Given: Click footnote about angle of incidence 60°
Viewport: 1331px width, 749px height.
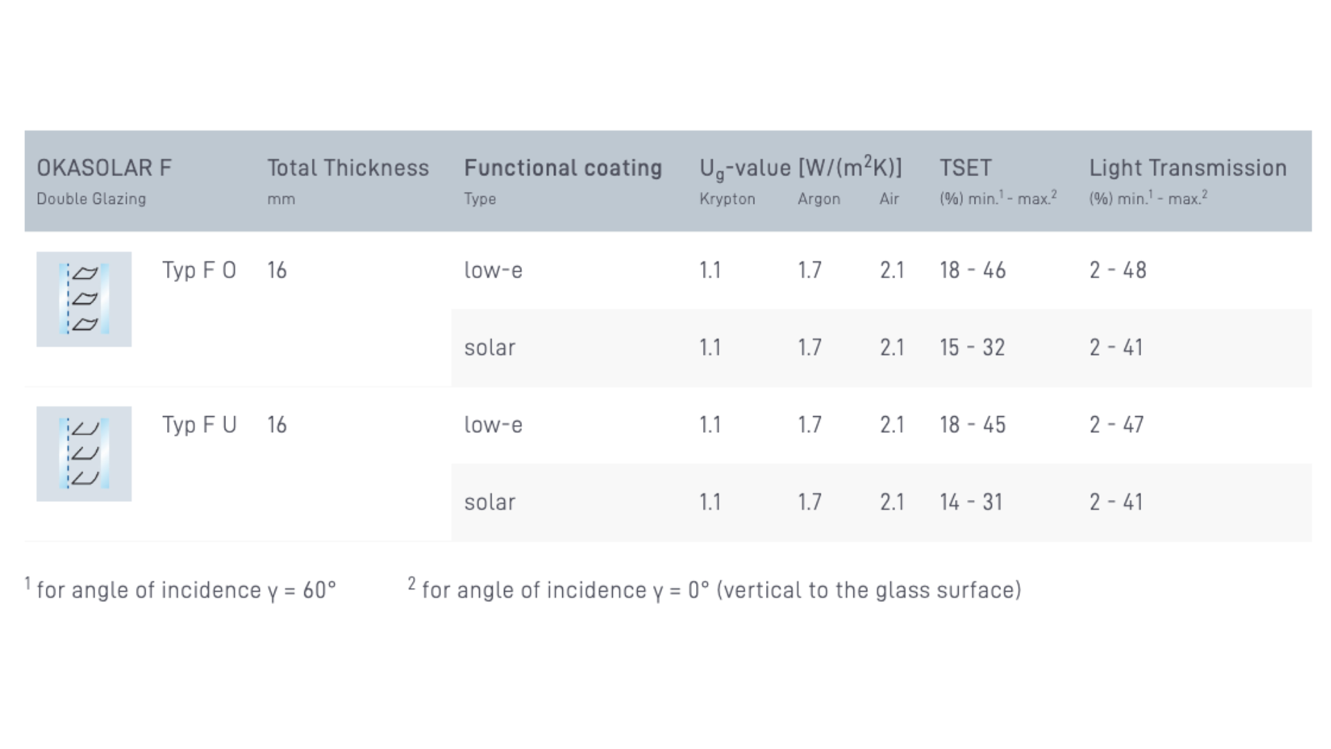Looking at the screenshot, I should coord(180,589).
